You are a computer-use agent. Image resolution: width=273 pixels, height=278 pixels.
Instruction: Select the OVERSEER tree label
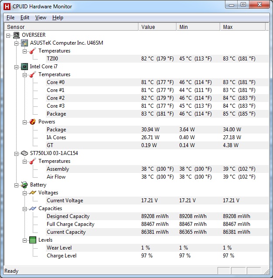coord(34,35)
